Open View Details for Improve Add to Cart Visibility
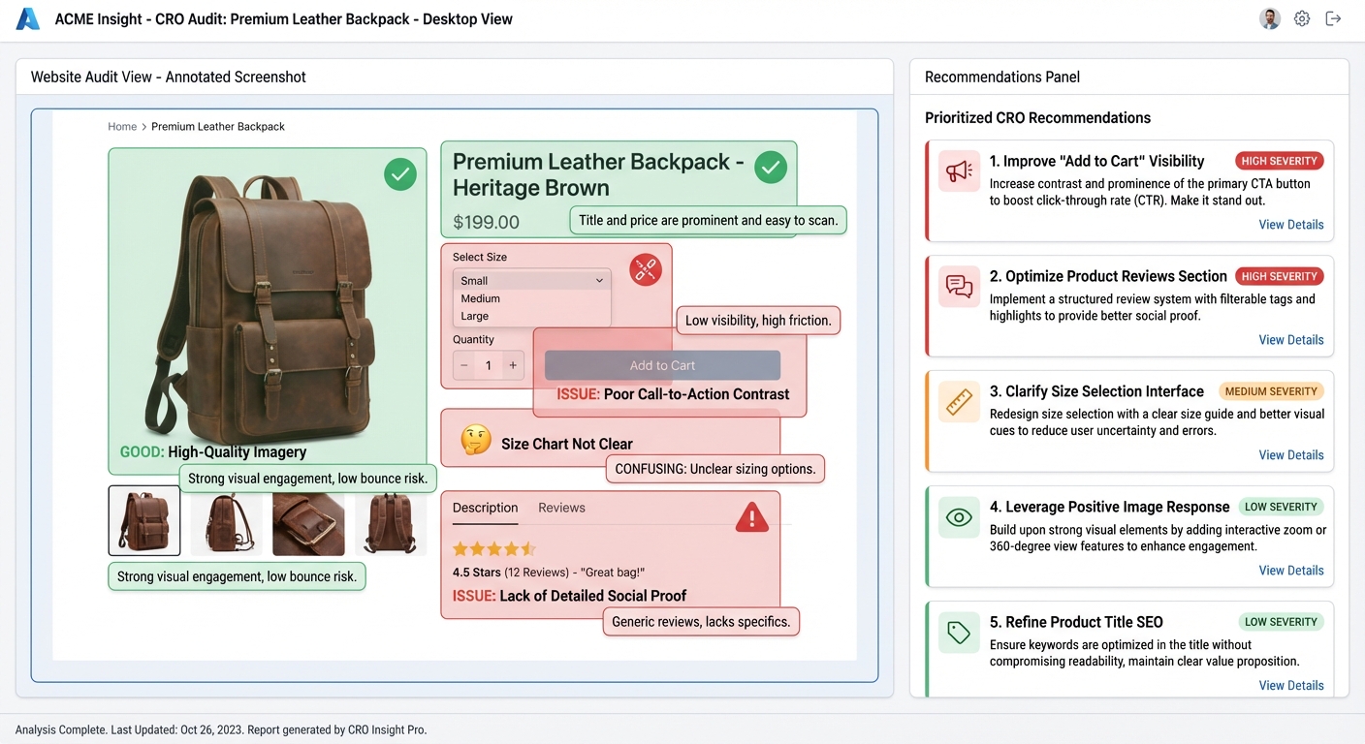Viewport: 1365px width, 744px height. pyautogui.click(x=1290, y=225)
